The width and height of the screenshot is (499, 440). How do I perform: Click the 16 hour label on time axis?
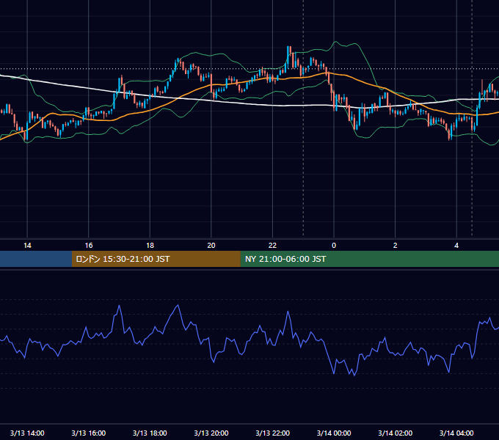(x=89, y=246)
